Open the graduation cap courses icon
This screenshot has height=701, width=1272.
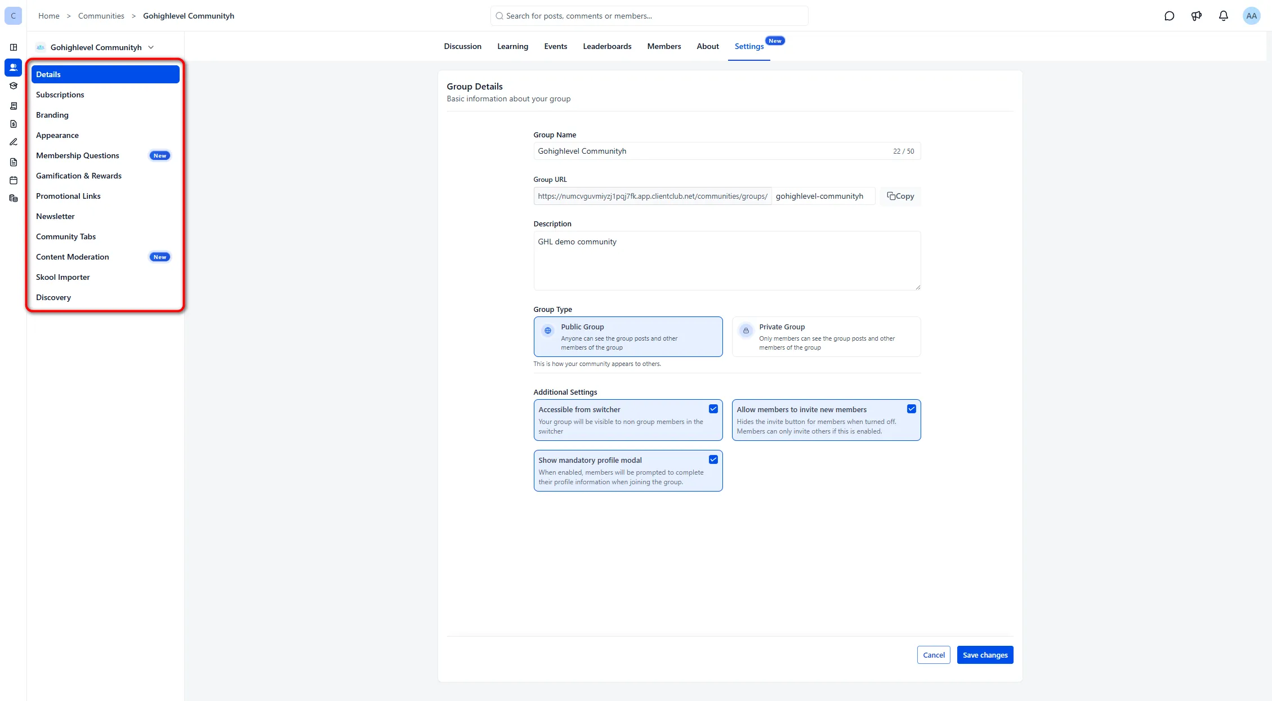pos(14,86)
